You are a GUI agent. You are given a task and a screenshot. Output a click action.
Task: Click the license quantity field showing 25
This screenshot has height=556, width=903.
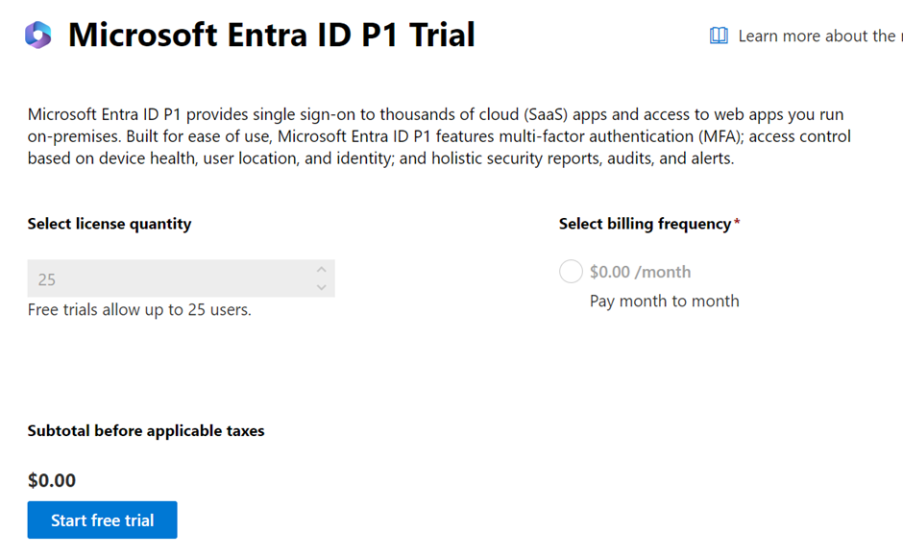tap(181, 278)
